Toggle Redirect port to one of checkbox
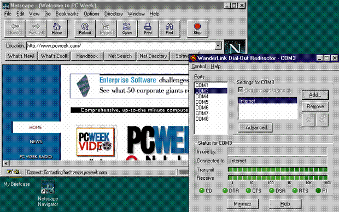 [x=241, y=90]
